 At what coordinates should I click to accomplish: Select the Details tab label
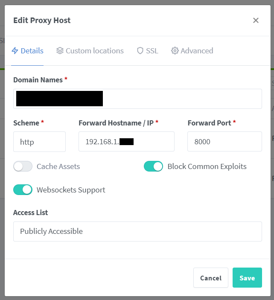coord(32,51)
